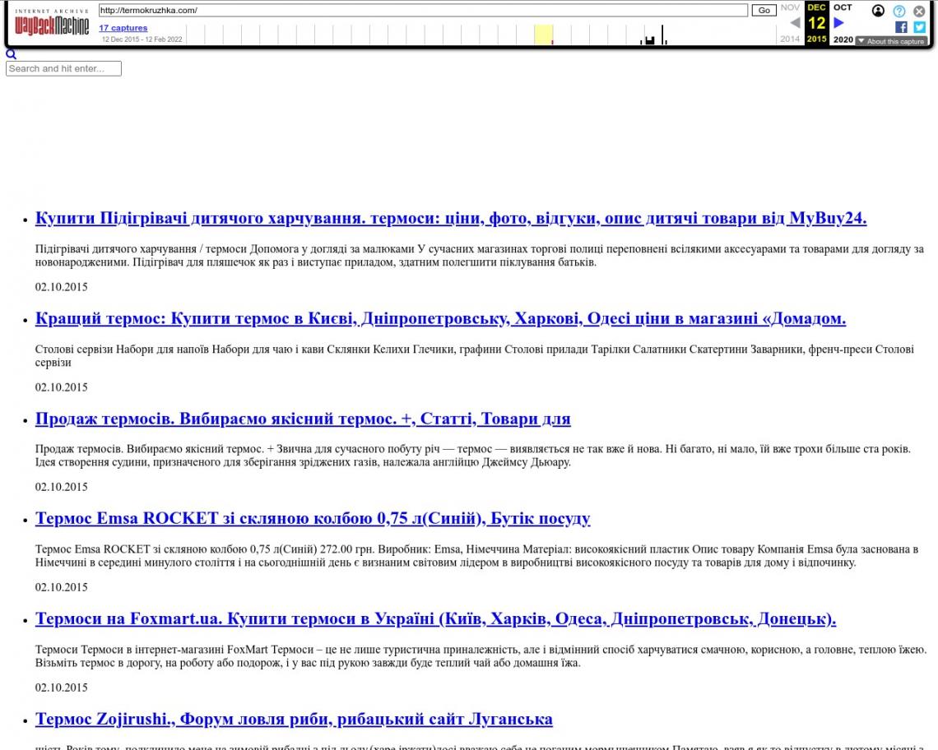Open the user account icon
This screenshot has width=938, height=750.
878,11
